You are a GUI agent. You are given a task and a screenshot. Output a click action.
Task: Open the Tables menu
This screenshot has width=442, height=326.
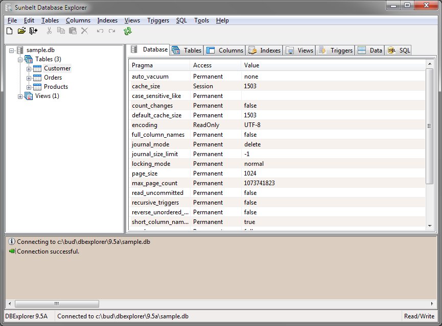click(50, 20)
